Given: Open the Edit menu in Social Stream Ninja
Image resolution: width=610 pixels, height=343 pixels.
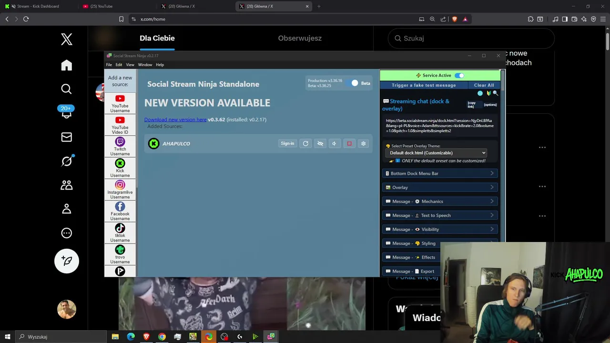Looking at the screenshot, I should click(x=119, y=65).
